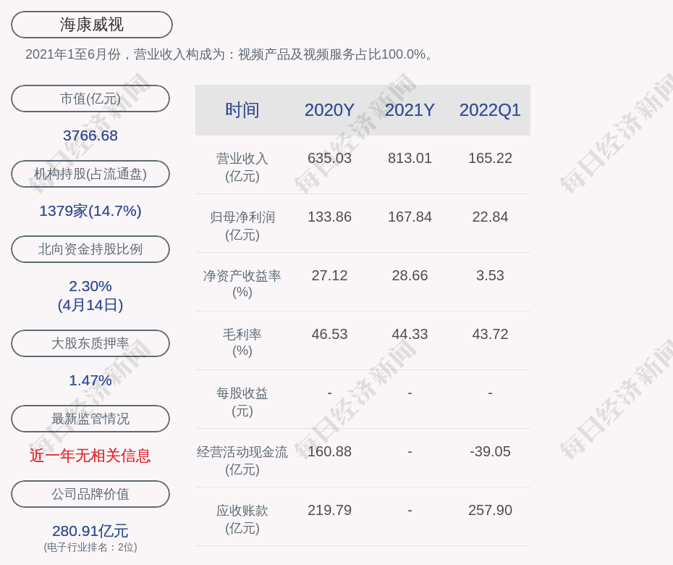Click the 大股东质押率 label pill
The height and width of the screenshot is (565, 673).
90,343
